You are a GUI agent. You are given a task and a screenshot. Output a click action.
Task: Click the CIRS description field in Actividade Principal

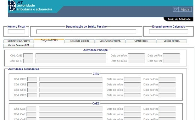tap(71, 61)
